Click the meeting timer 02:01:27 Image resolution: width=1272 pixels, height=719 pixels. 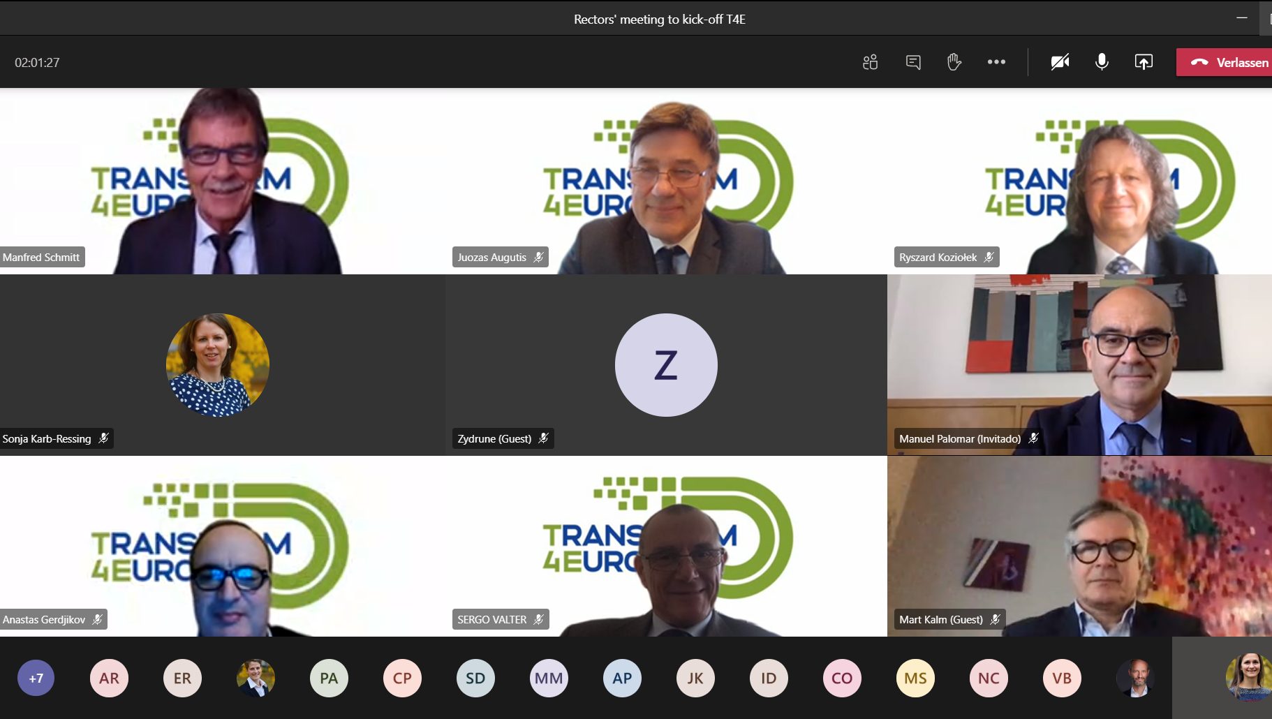(x=37, y=62)
